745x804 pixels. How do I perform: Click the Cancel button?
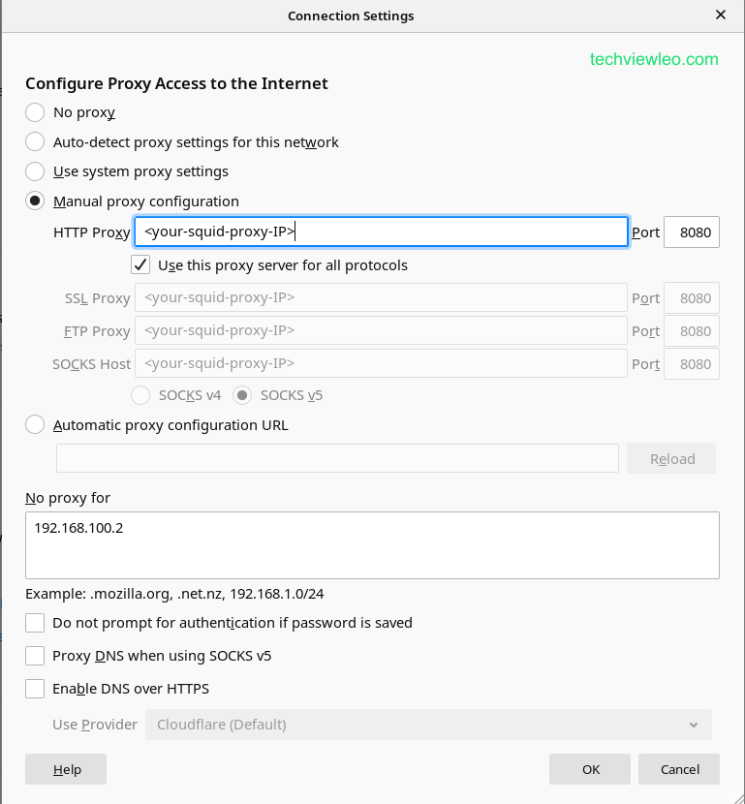click(679, 769)
